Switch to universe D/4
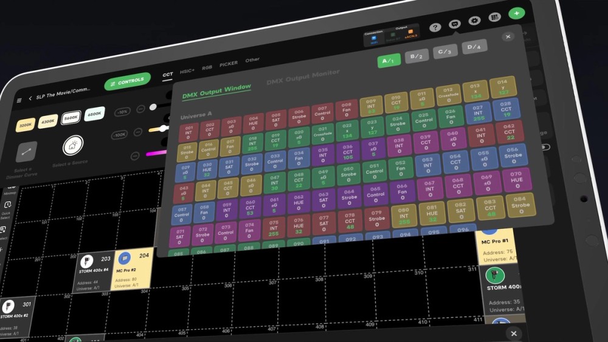 474,47
